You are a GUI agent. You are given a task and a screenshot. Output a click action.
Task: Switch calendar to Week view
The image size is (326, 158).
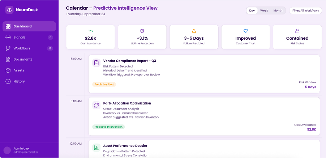coord(264,10)
